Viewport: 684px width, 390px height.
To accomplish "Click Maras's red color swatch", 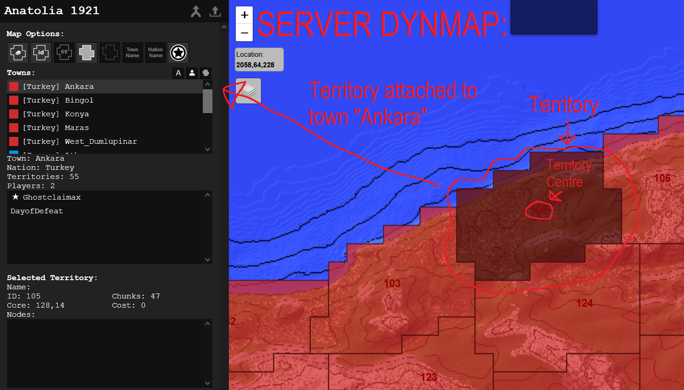I will coord(14,128).
